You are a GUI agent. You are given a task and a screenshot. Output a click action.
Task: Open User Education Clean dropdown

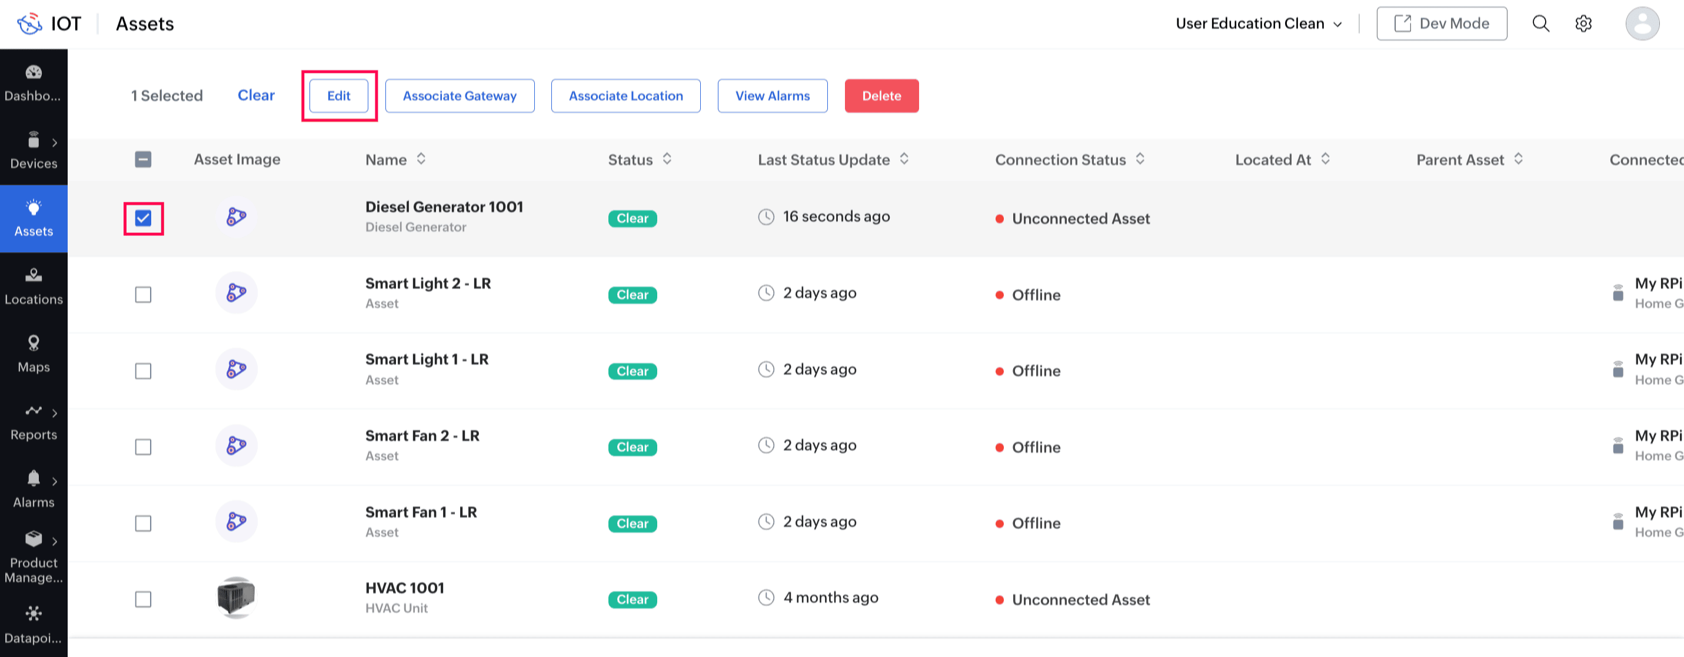click(x=1258, y=24)
